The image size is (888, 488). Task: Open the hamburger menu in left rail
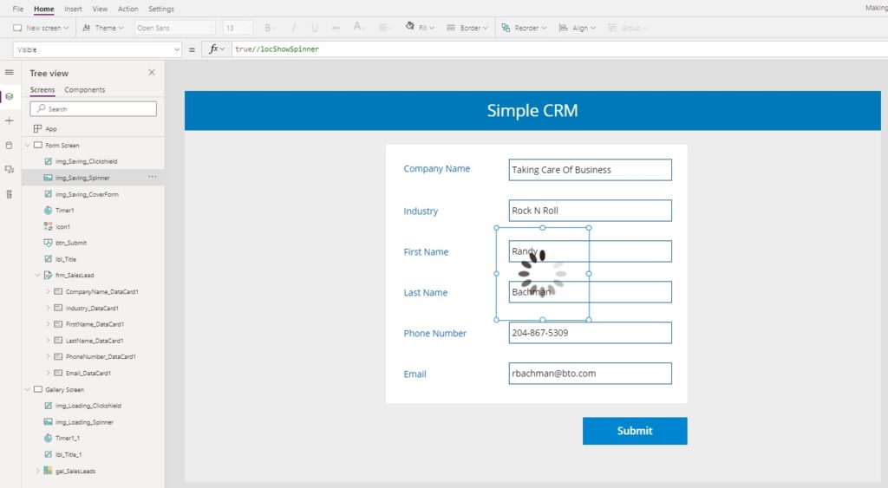(x=9, y=73)
